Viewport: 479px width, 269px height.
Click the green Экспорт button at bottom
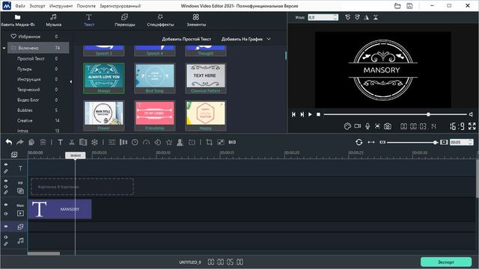[x=446, y=262]
